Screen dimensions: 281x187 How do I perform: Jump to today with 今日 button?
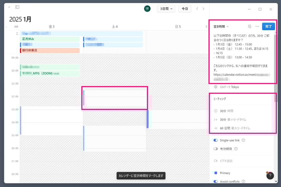[x=185, y=9]
